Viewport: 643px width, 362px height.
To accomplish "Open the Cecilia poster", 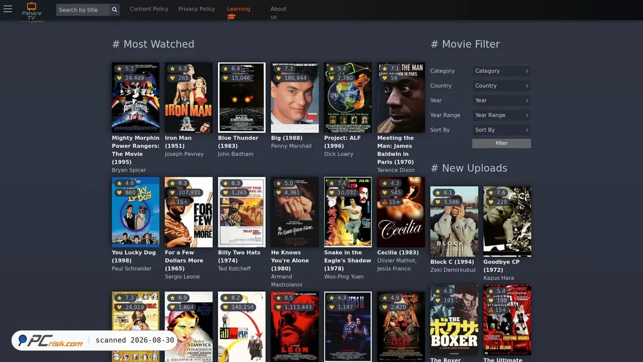I will tap(401, 212).
